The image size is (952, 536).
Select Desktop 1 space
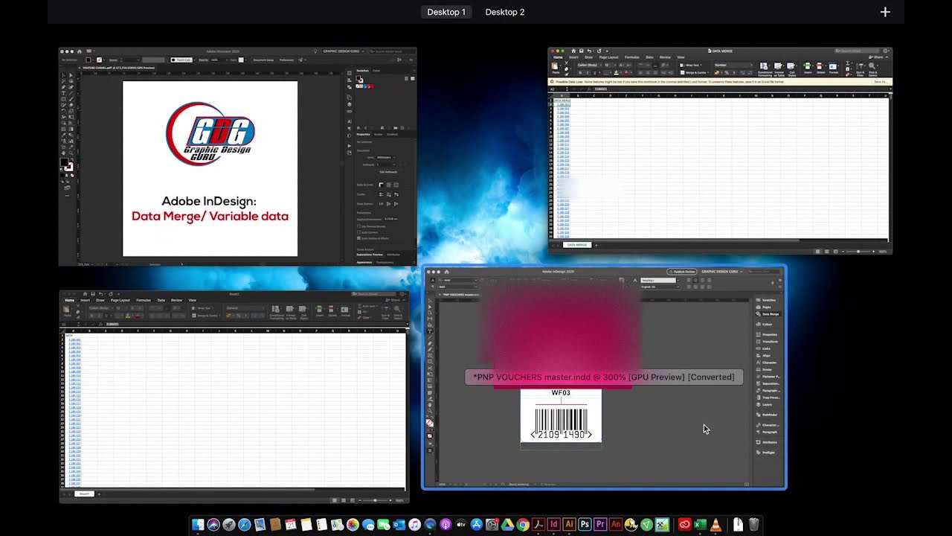click(446, 12)
